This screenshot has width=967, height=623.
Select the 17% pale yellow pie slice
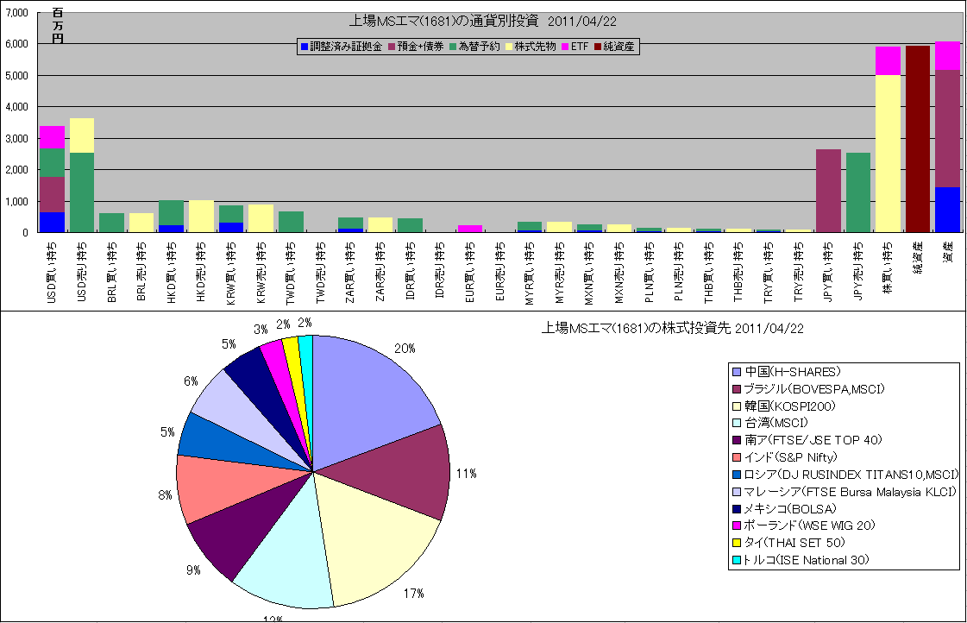point(380,535)
